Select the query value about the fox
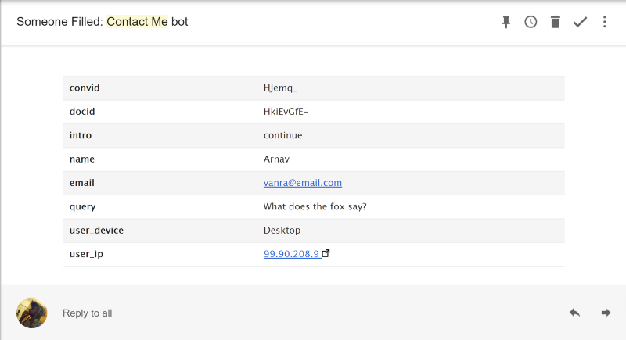 tap(315, 206)
